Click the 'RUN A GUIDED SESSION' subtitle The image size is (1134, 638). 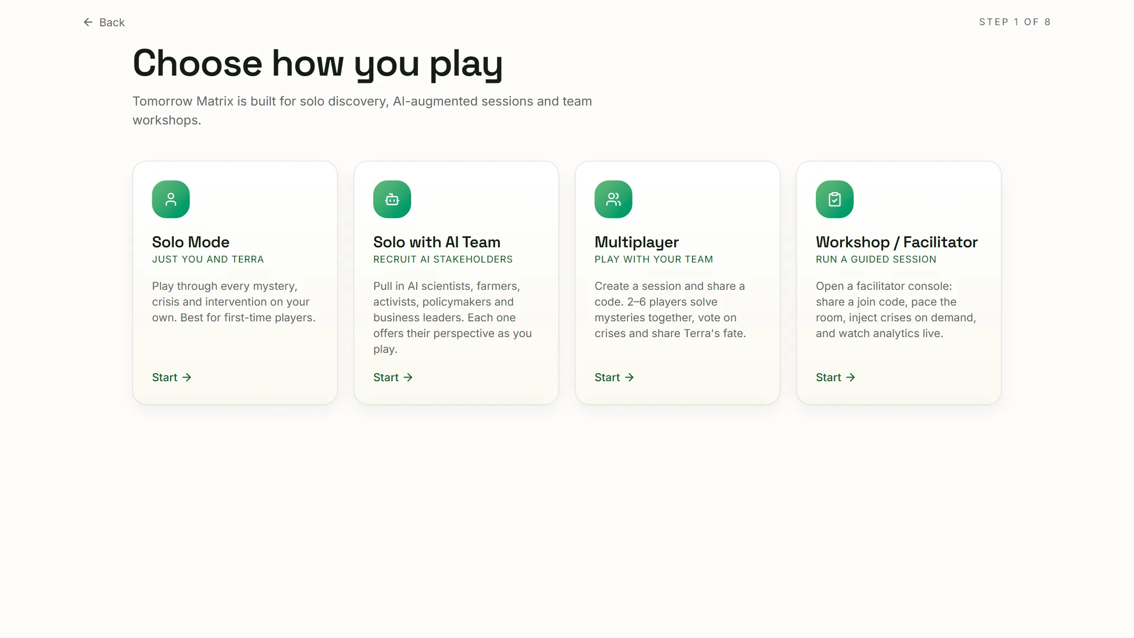[876, 259]
